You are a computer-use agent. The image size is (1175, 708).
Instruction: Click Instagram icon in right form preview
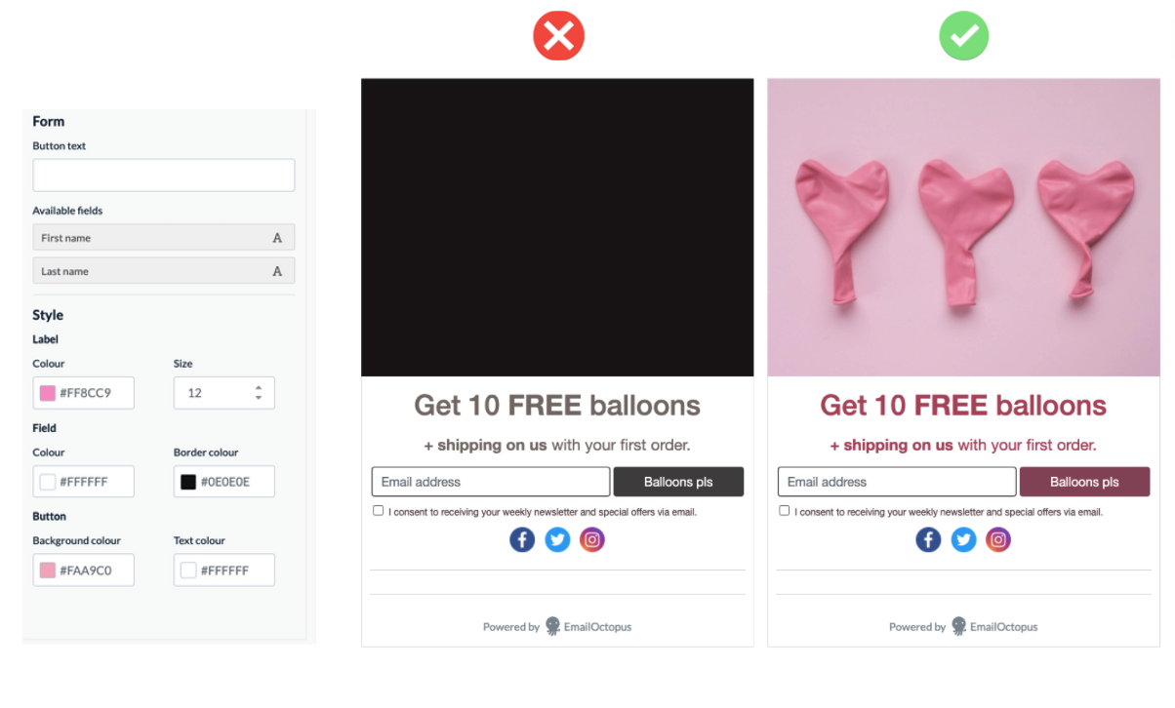pos(998,539)
